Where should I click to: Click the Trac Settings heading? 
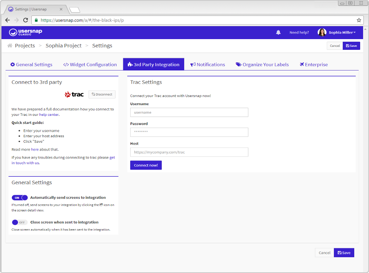[146, 82]
